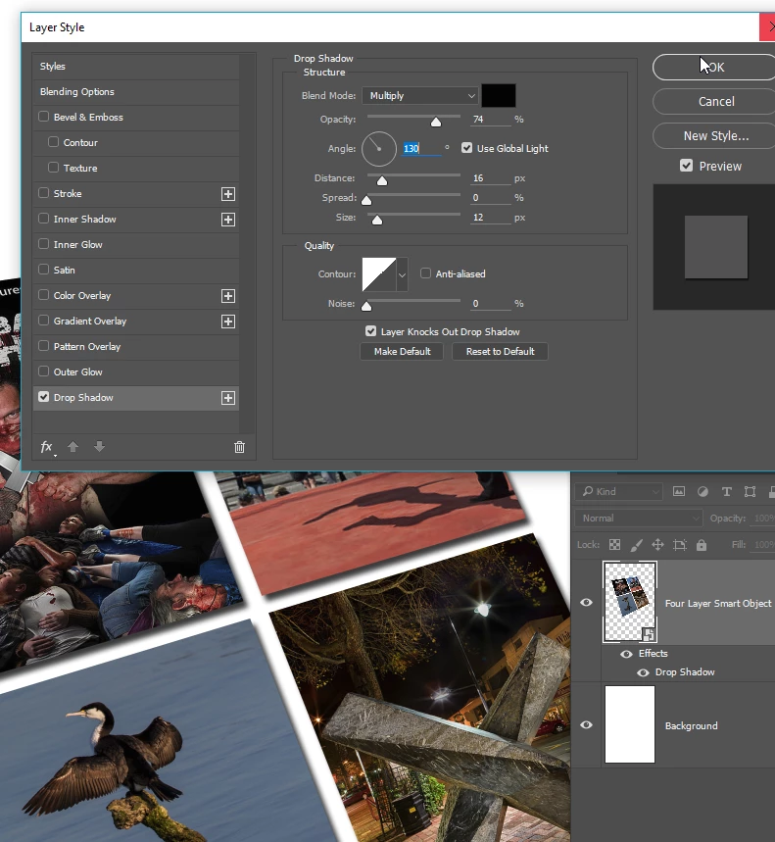
Task: Select the Background layer thumbnail
Action: [x=630, y=724]
